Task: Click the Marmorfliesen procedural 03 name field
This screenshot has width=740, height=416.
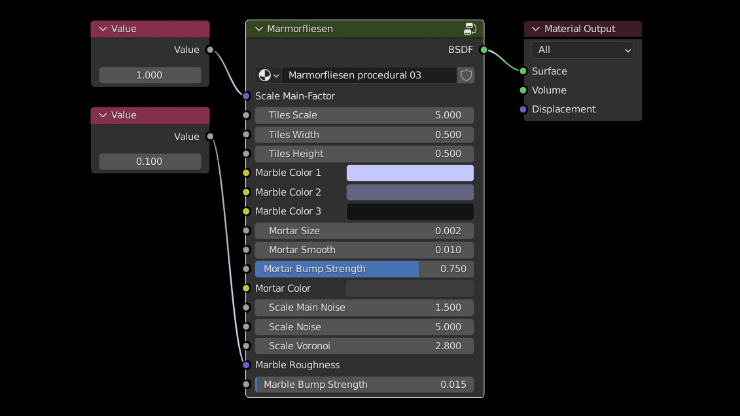Action: pos(370,75)
